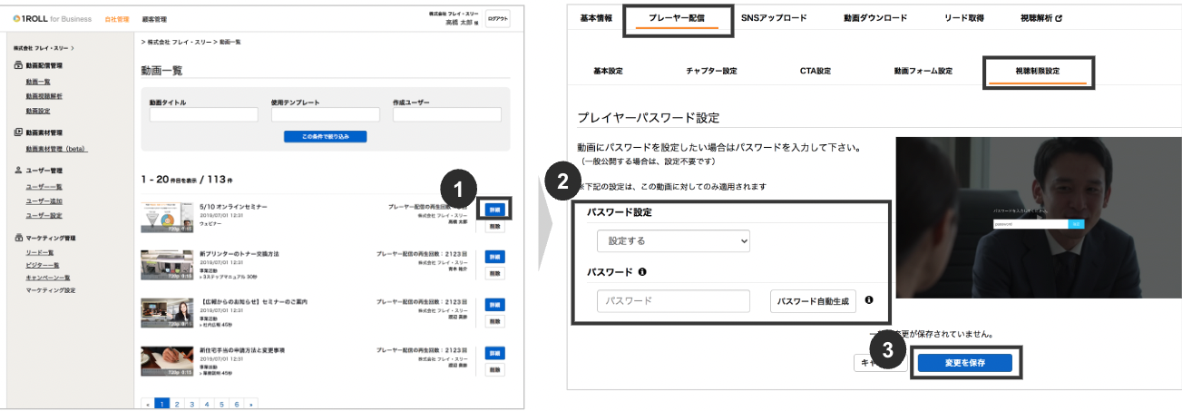The image size is (1182, 411).
Task: Switch to the 顧客管理 top menu
Action: click(x=153, y=19)
